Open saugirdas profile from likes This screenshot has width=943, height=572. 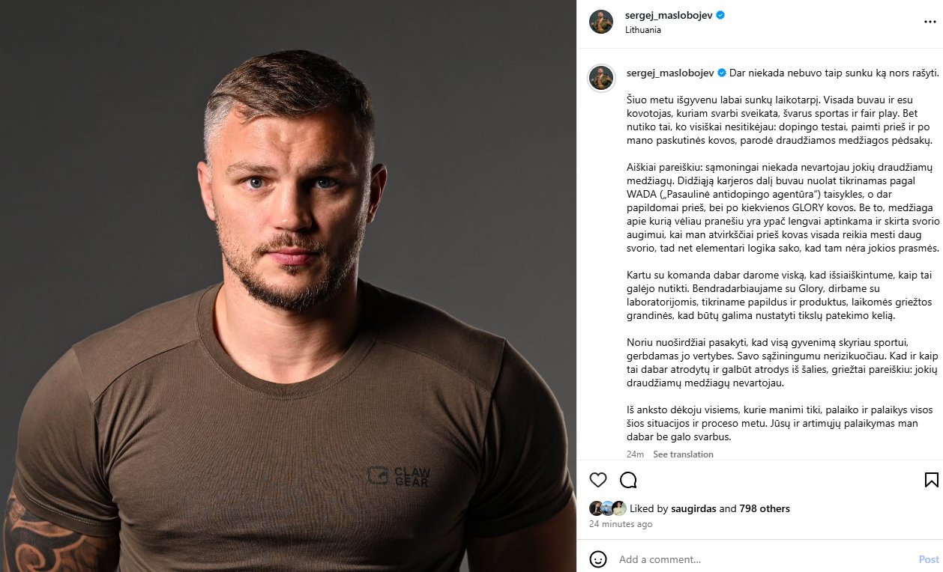pos(693,508)
